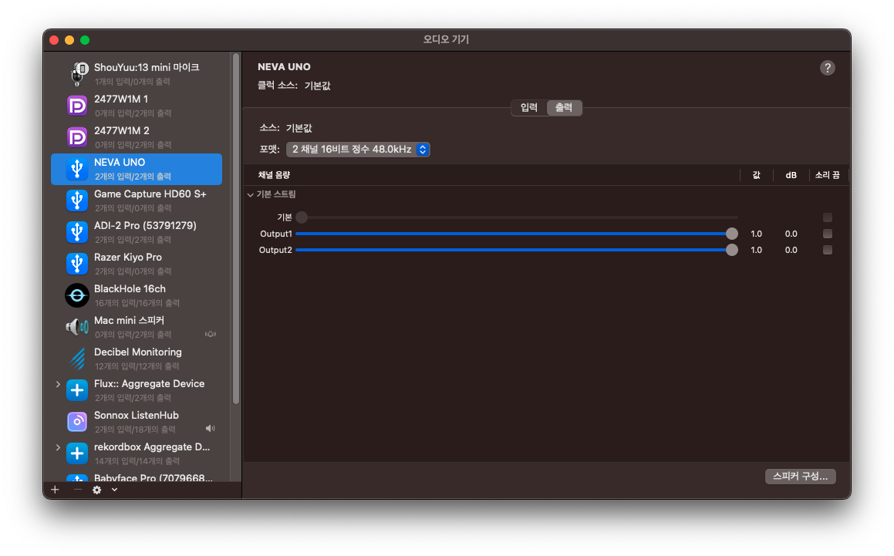Click the minus remove device button

(78, 490)
